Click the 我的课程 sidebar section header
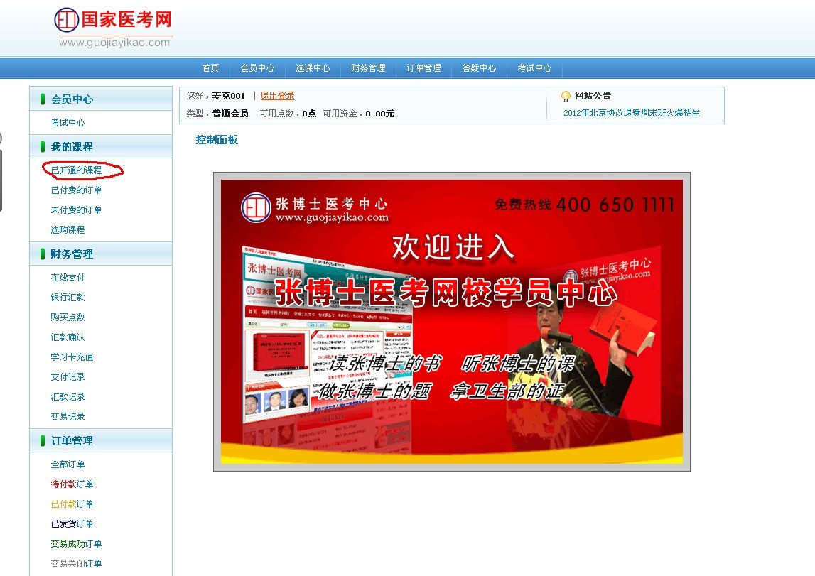The image size is (815, 576). pyautogui.click(x=101, y=146)
